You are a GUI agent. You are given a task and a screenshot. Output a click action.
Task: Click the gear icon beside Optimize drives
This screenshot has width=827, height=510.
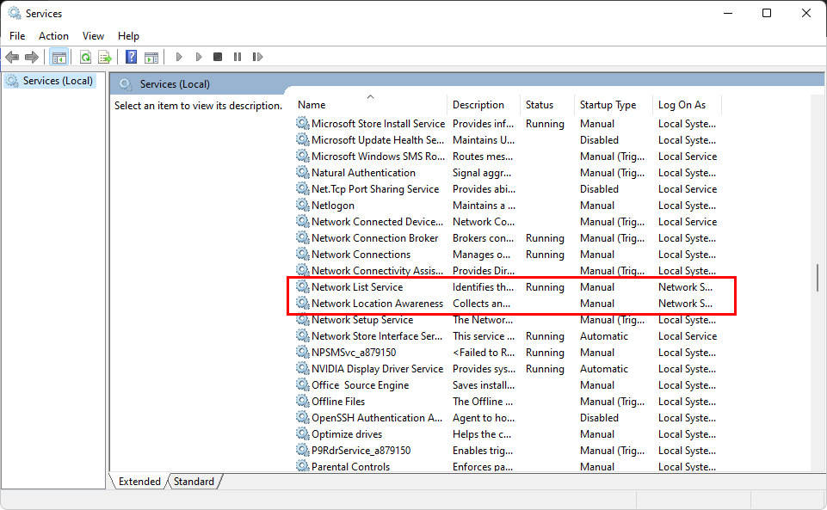(x=302, y=433)
